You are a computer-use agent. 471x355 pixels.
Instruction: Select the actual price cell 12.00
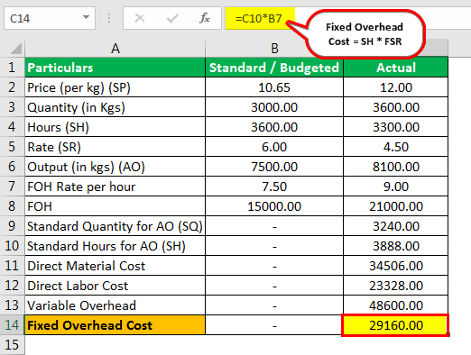[x=396, y=87]
